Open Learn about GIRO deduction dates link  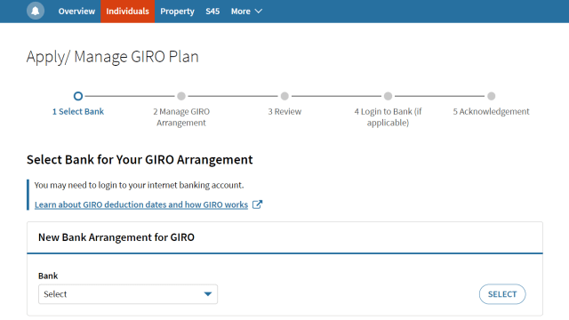pos(141,204)
